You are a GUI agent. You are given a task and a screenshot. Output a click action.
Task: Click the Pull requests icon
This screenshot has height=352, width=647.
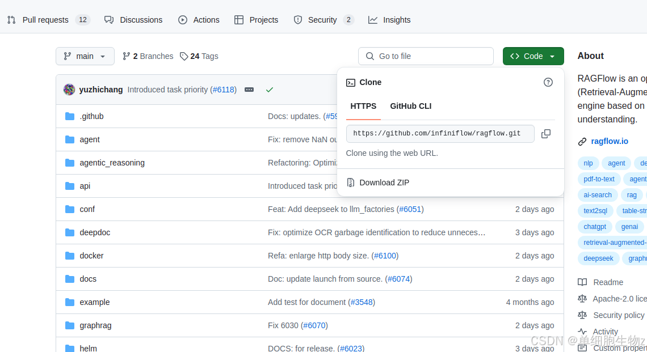11,20
